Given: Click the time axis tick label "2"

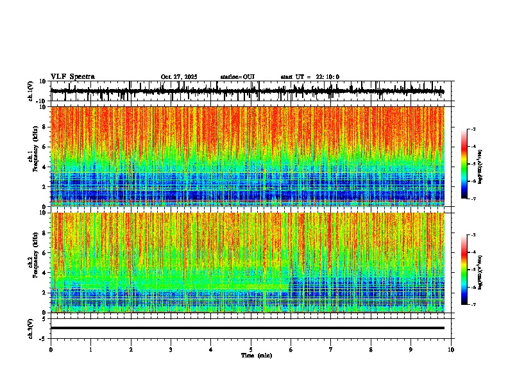Looking at the screenshot, I should coord(131,350).
